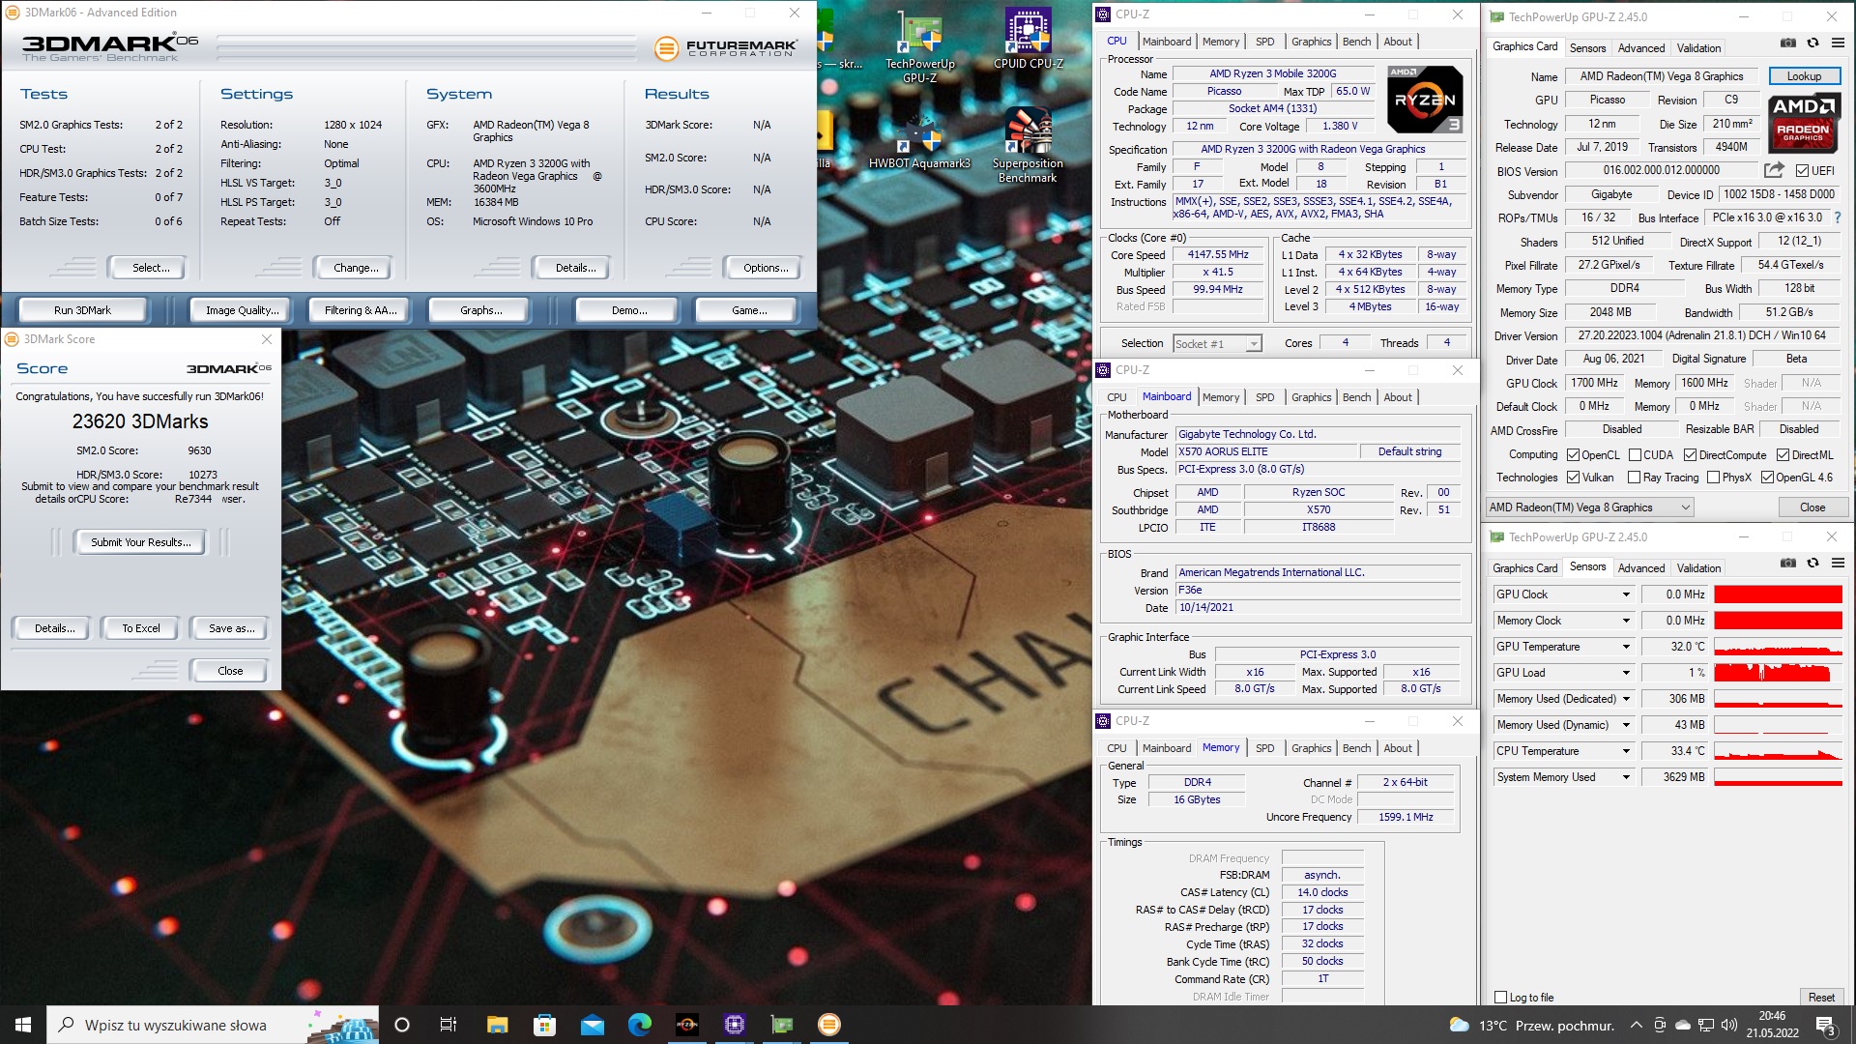Toggle DirectCompute checkbox
The image size is (1856, 1044).
point(1690,455)
